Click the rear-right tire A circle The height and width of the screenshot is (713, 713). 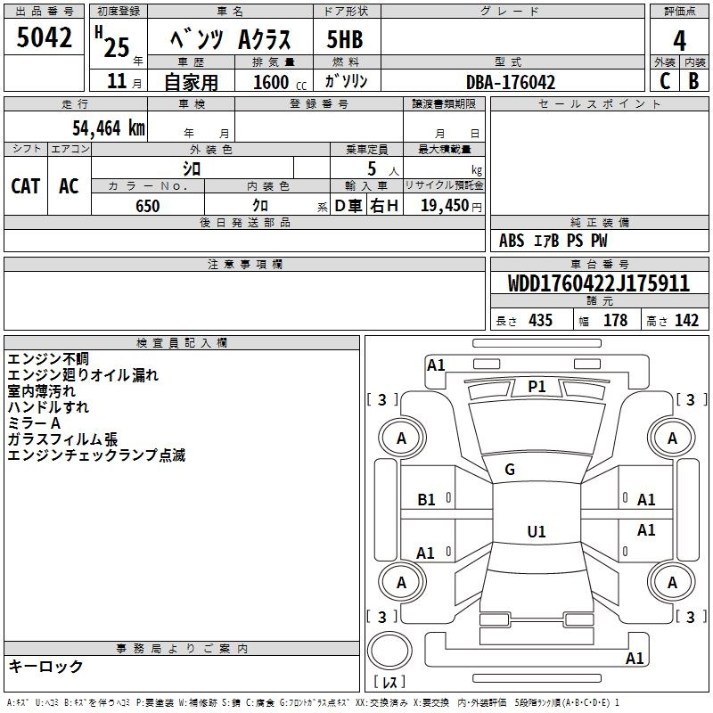pos(672,582)
